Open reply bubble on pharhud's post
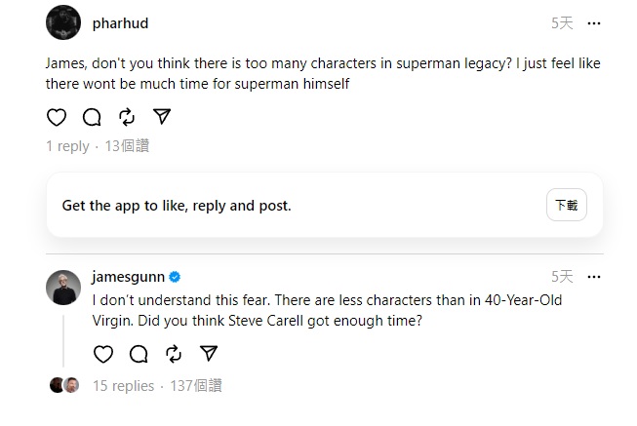637x426 pixels. click(x=92, y=117)
